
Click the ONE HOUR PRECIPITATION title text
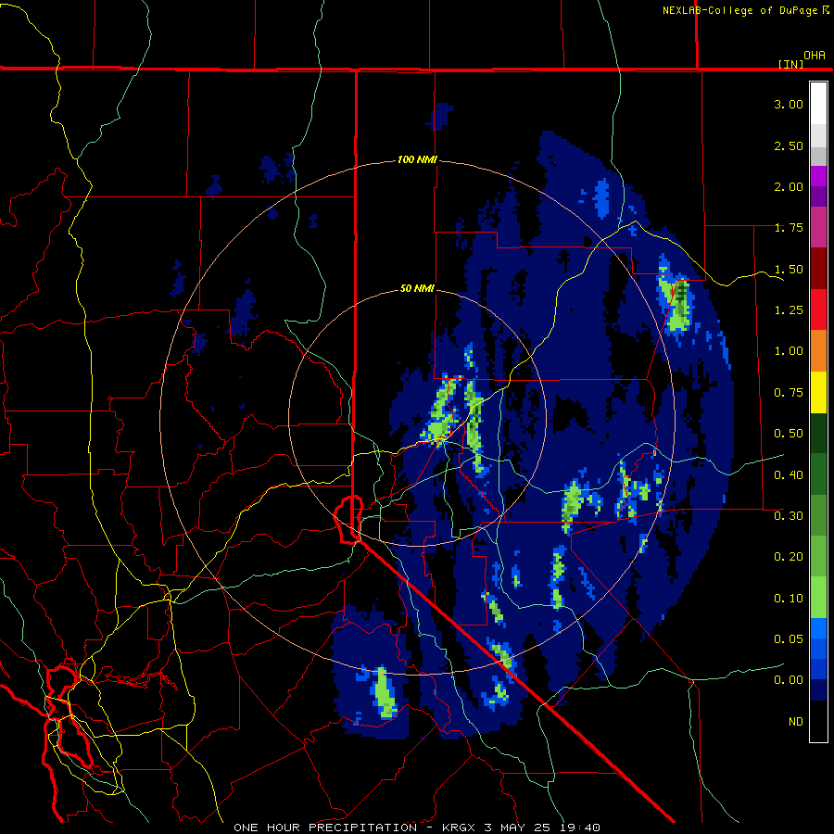pos(325,828)
